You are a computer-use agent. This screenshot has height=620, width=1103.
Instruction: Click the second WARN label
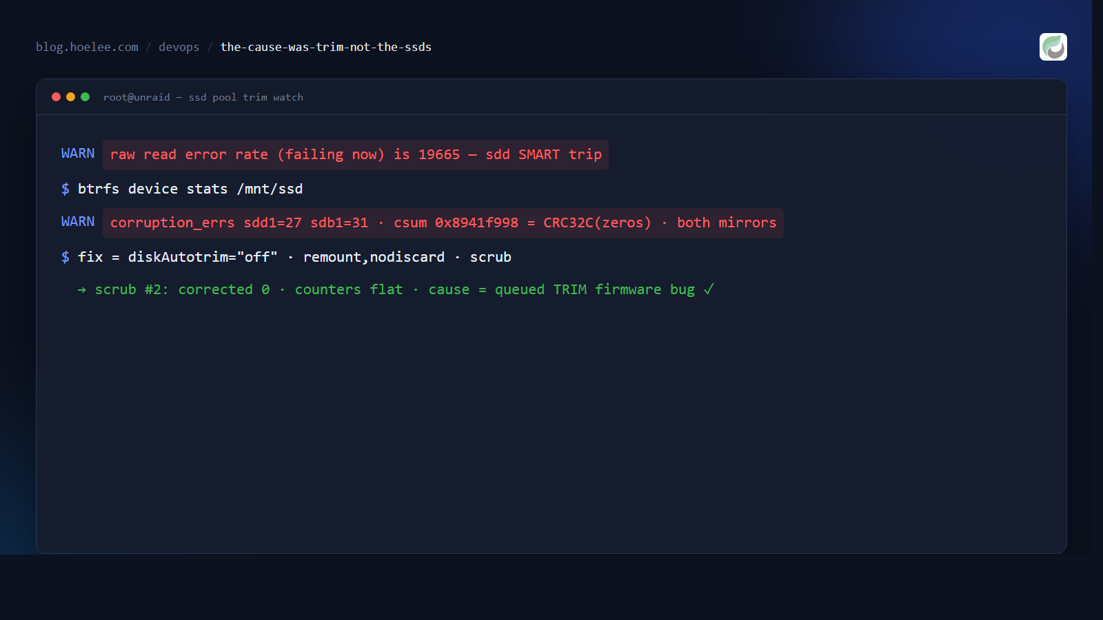click(78, 222)
